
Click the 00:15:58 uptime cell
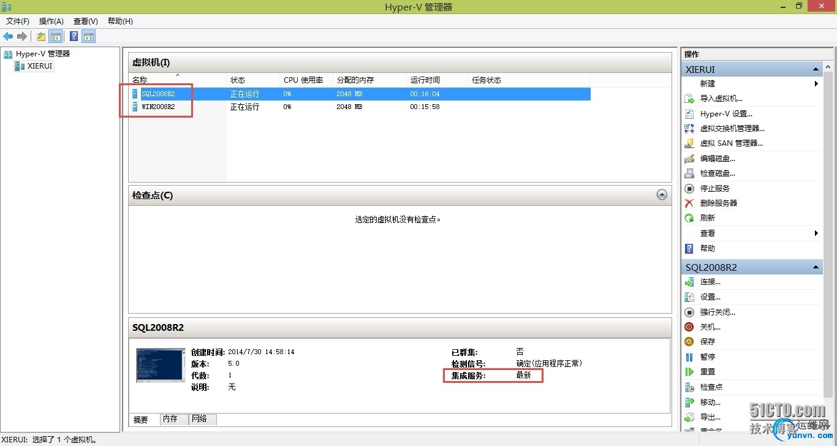pyautogui.click(x=425, y=107)
